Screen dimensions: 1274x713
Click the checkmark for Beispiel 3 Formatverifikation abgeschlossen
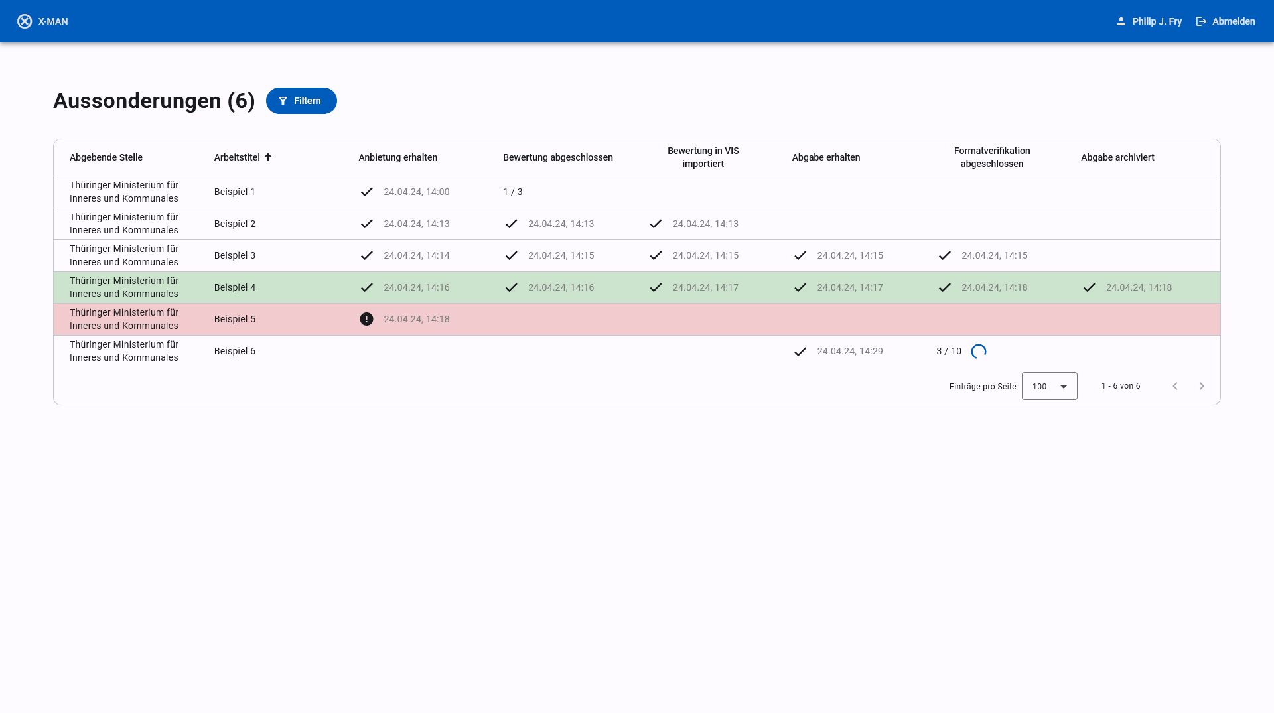coord(945,255)
